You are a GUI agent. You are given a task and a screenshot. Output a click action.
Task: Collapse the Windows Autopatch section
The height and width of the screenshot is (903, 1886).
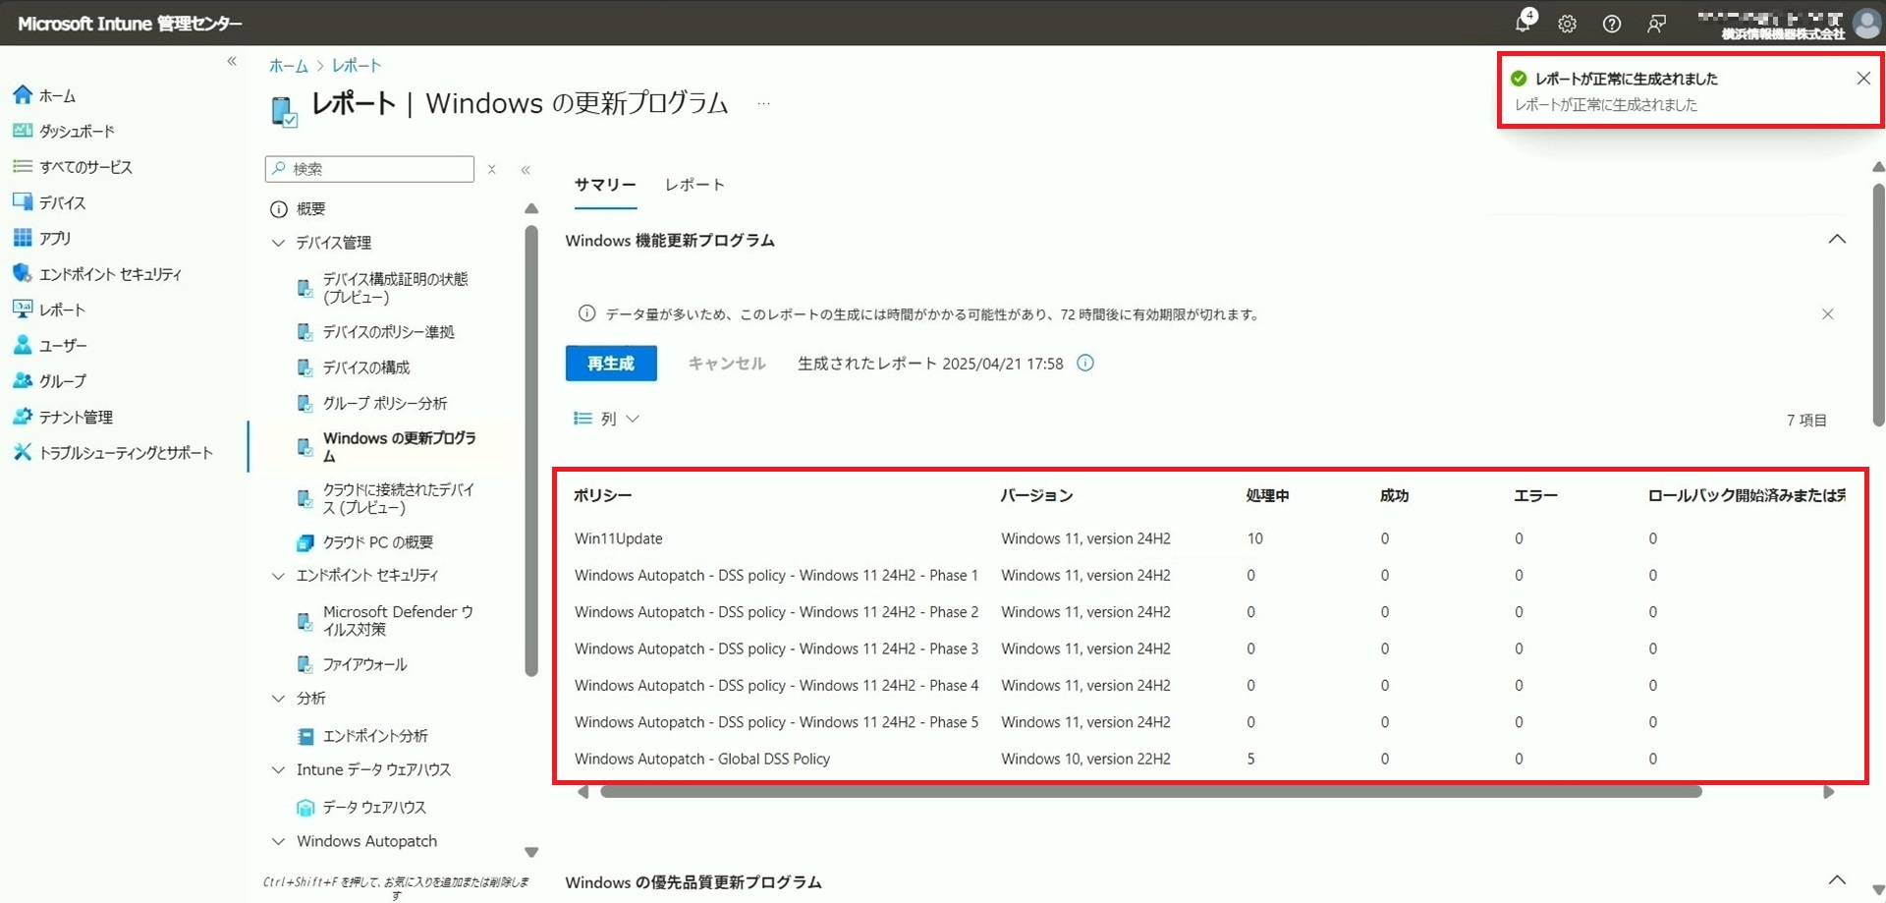click(278, 841)
